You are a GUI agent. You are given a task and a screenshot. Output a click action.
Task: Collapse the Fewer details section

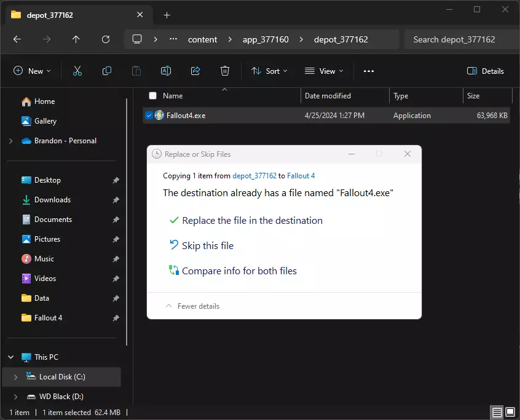click(192, 306)
